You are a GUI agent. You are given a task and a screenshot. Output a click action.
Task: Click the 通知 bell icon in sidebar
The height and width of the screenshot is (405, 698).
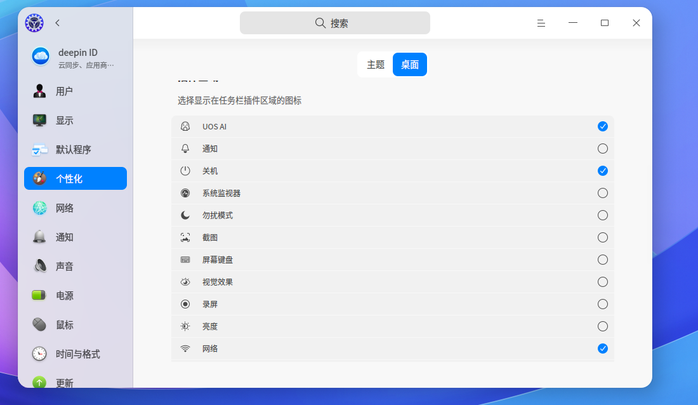(x=39, y=237)
